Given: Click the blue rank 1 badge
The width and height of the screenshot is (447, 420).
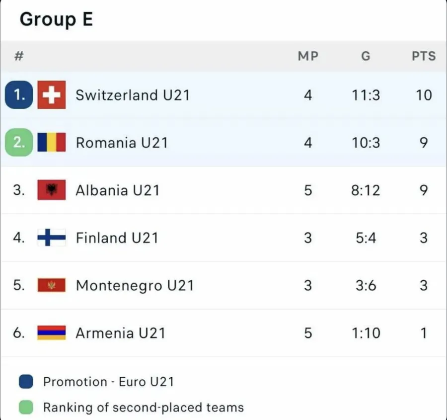Looking at the screenshot, I should 19,95.
